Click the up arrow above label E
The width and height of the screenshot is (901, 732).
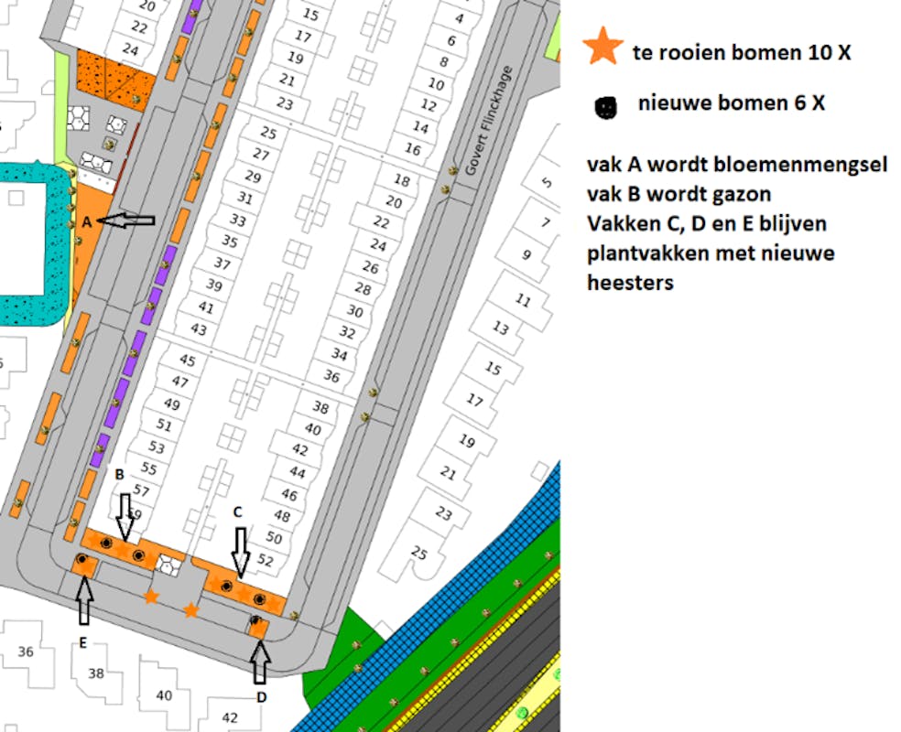(x=84, y=599)
